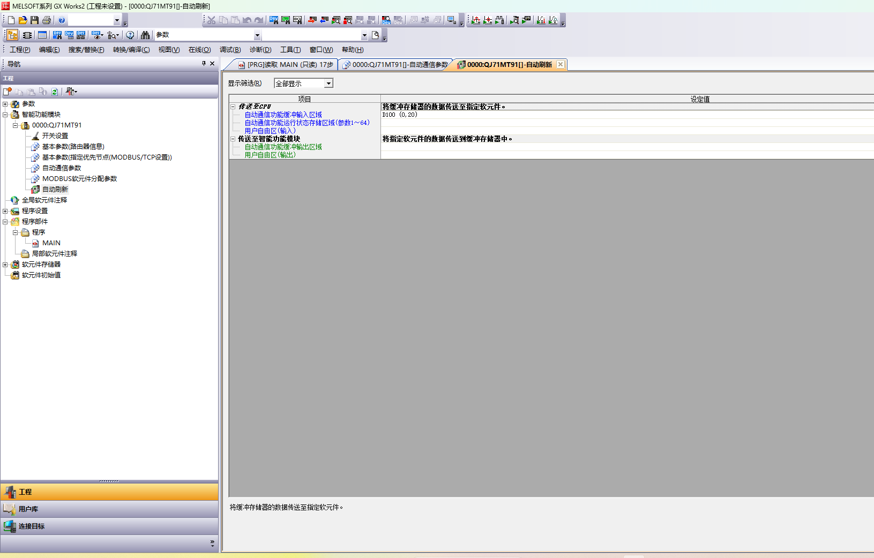Select MODBUS软元件分配参数 in the tree

[x=79, y=179]
